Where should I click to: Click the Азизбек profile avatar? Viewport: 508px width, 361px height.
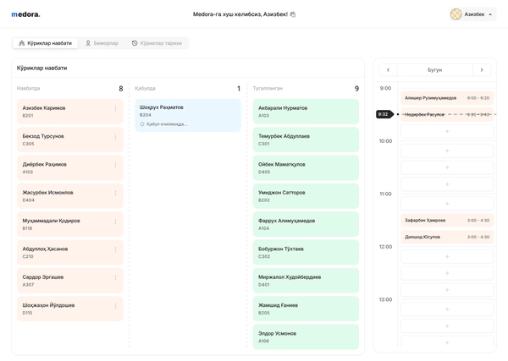[x=456, y=14]
